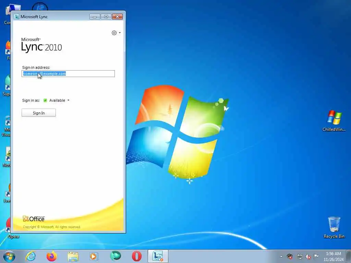
Task: Click the 'Sign-in address:' label
Action: click(36, 67)
